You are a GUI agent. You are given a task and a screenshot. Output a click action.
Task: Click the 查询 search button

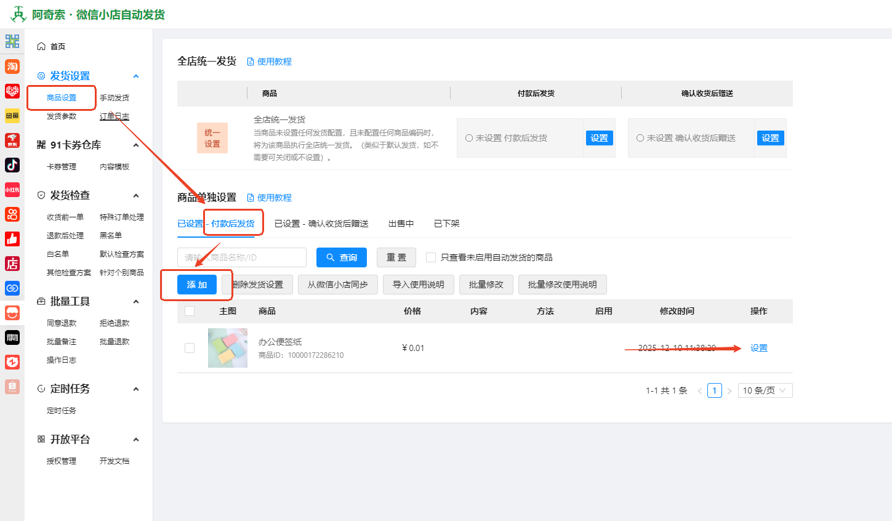click(x=342, y=257)
